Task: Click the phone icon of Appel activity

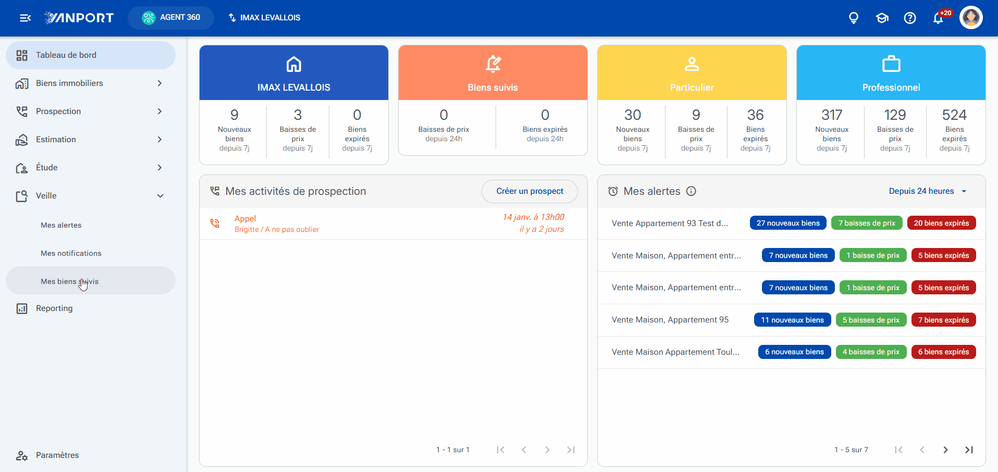Action: (x=215, y=223)
